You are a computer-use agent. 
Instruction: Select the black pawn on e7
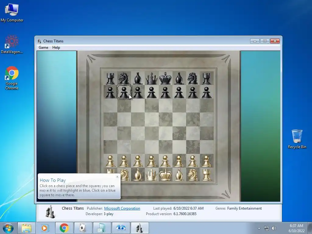click(x=165, y=92)
